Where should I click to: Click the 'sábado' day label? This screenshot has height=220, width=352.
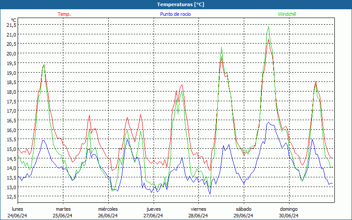244,209
